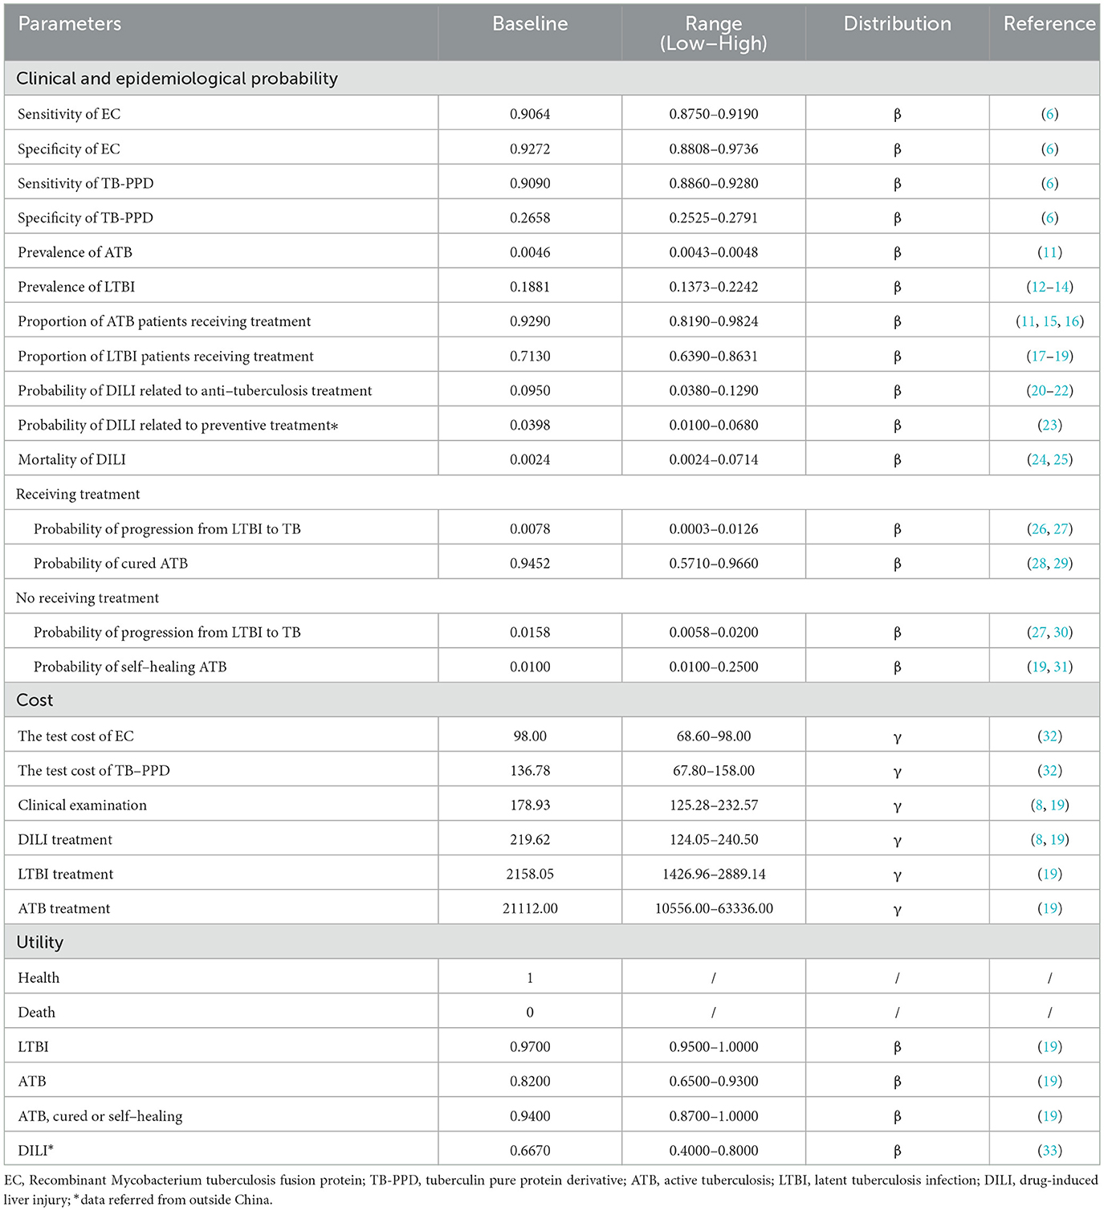The height and width of the screenshot is (1211, 1104).
Task: Select the Health utility row label
Action: click(39, 977)
